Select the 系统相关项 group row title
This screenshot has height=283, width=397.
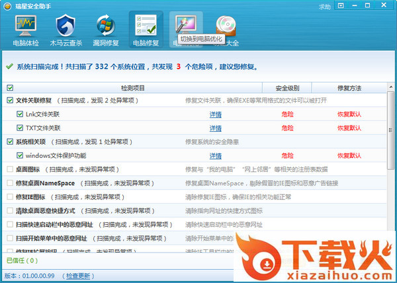(x=30, y=142)
